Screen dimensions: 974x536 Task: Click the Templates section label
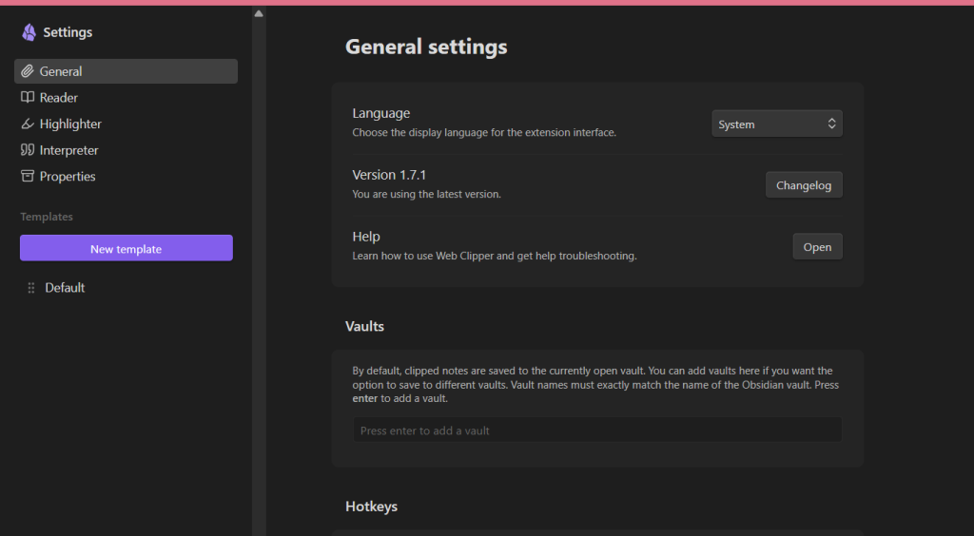coord(47,217)
